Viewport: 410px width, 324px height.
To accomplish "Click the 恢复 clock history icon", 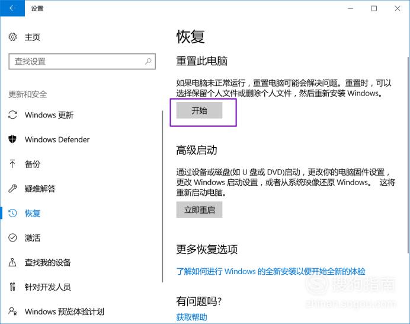I will click(x=12, y=213).
